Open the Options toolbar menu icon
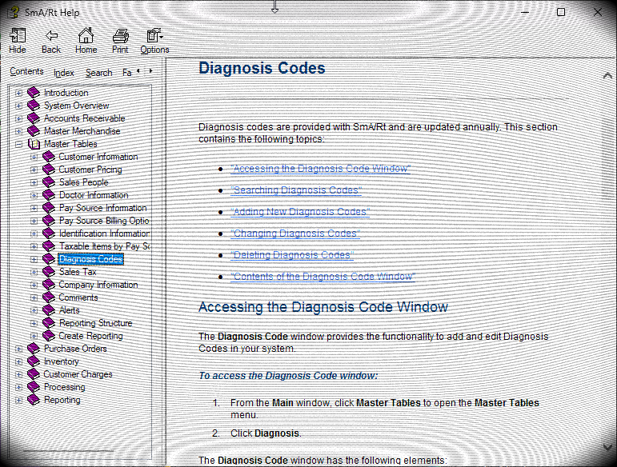617x467 pixels. coord(154,35)
